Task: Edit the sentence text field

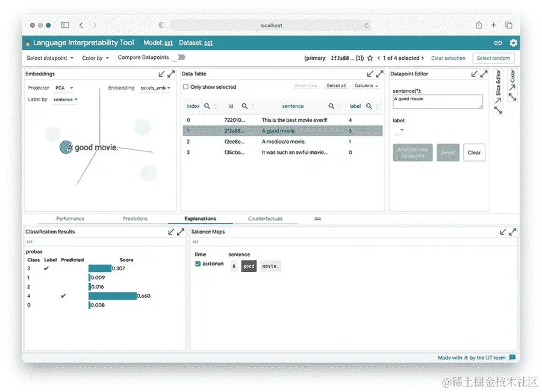Action: [x=438, y=101]
